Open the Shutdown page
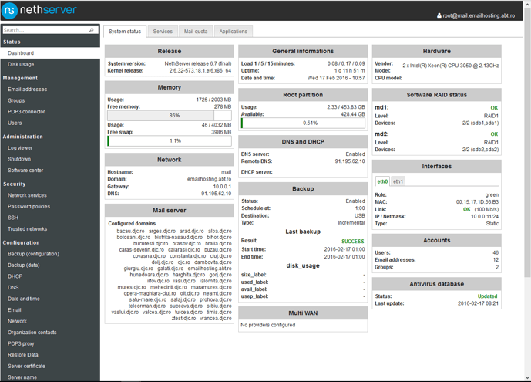The width and height of the screenshot is (531, 382). tap(19, 159)
